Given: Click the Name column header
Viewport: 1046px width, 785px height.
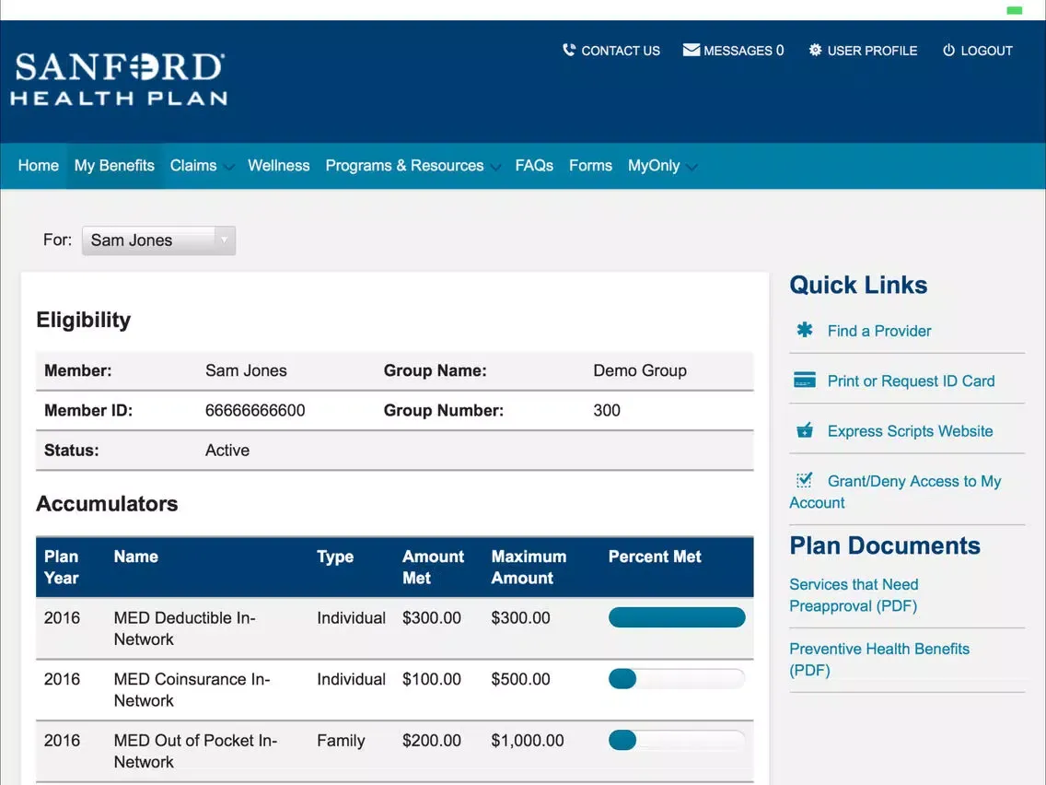Looking at the screenshot, I should pyautogui.click(x=136, y=557).
